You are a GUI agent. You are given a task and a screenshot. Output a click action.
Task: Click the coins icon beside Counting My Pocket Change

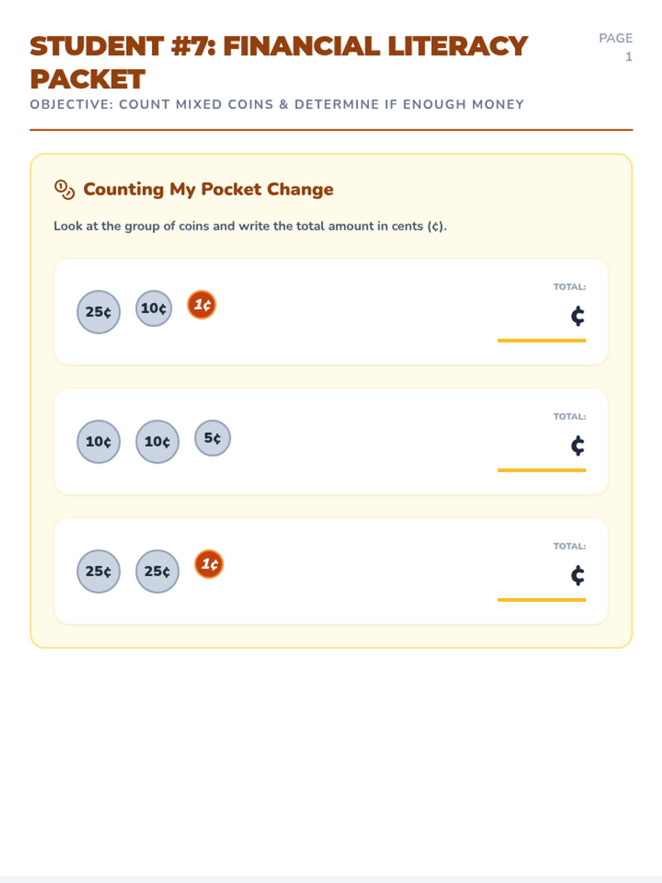(x=65, y=189)
